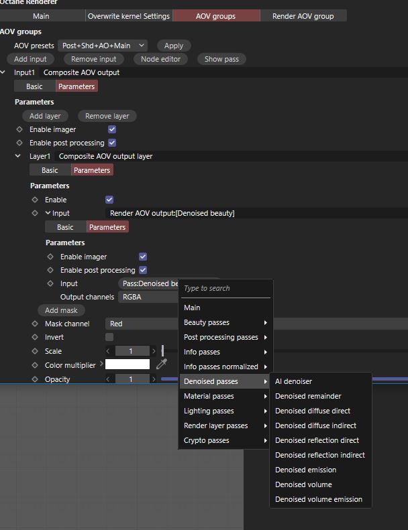408x530 pixels.
Task: Click the Remove input button
Action: (x=94, y=59)
